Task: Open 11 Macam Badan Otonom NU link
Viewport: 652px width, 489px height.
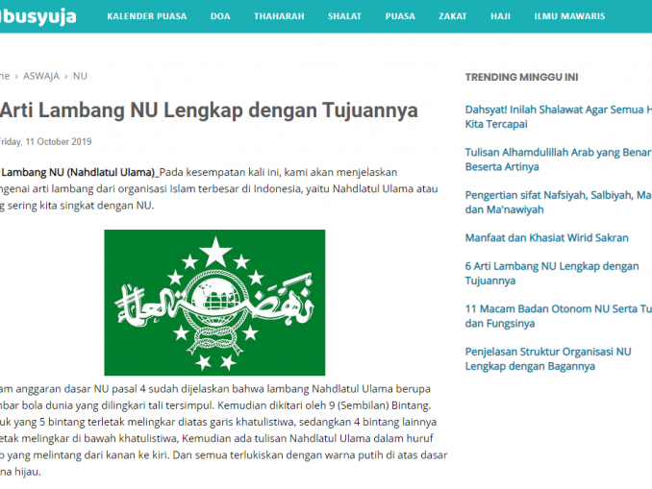Action: 559,316
